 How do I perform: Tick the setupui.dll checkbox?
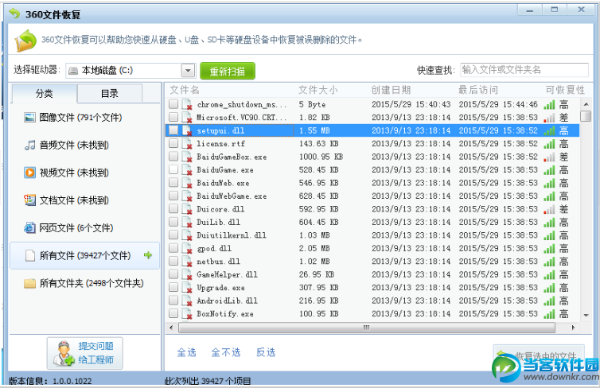(173, 130)
